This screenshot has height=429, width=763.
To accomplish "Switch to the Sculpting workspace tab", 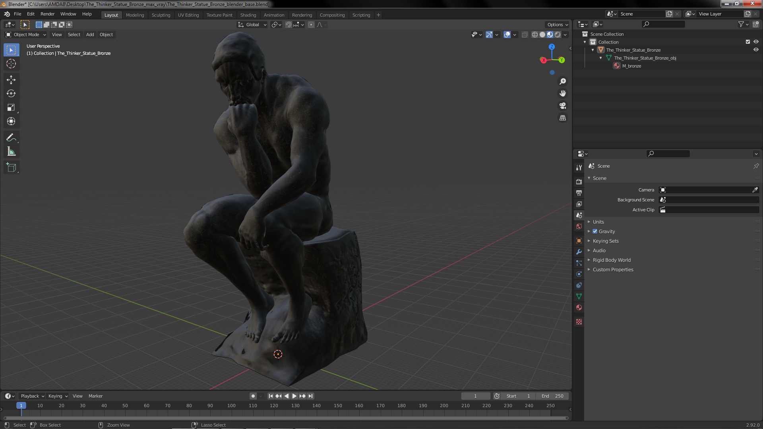I will (x=161, y=15).
